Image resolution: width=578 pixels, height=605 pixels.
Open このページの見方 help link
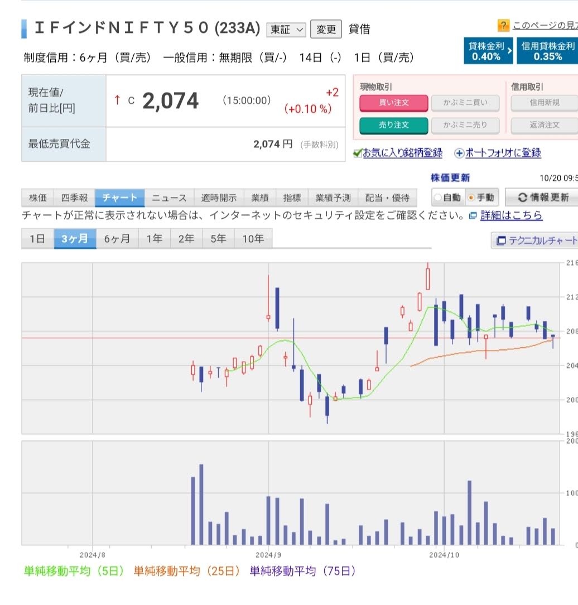click(545, 26)
